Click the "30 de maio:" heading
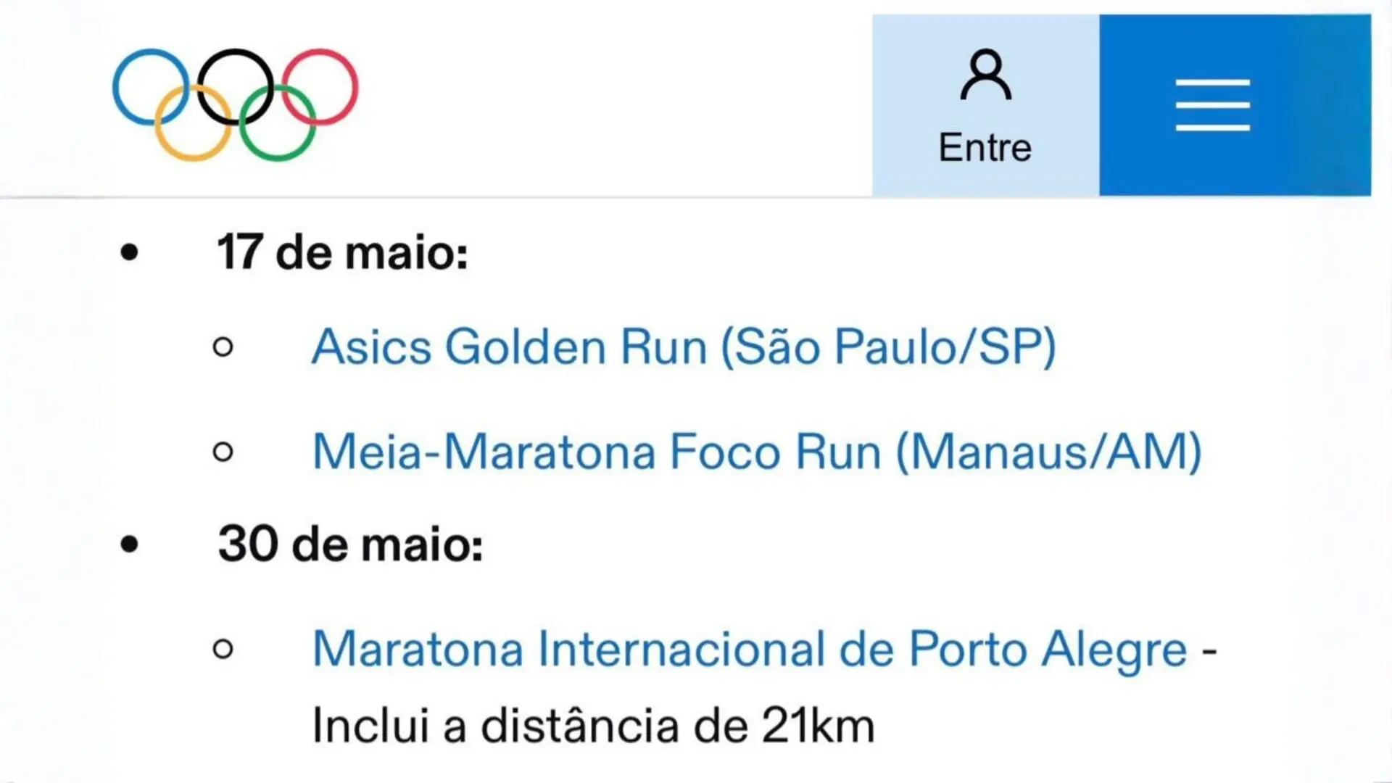The width and height of the screenshot is (1392, 783). pos(350,544)
